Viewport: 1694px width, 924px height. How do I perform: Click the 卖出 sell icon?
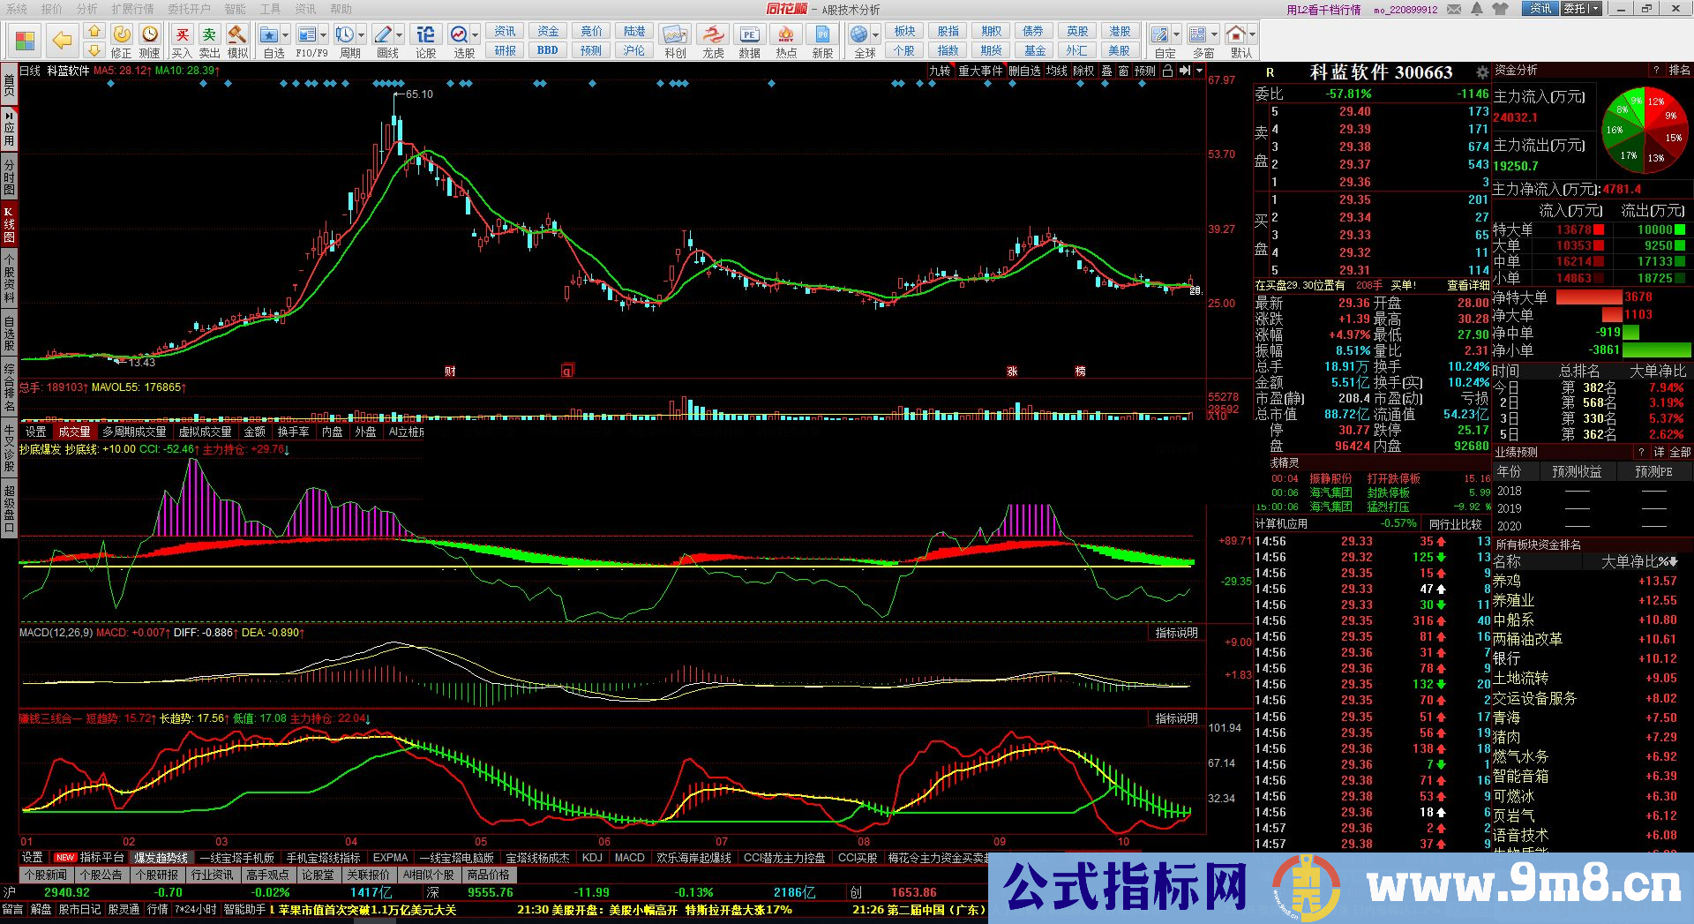tap(209, 34)
